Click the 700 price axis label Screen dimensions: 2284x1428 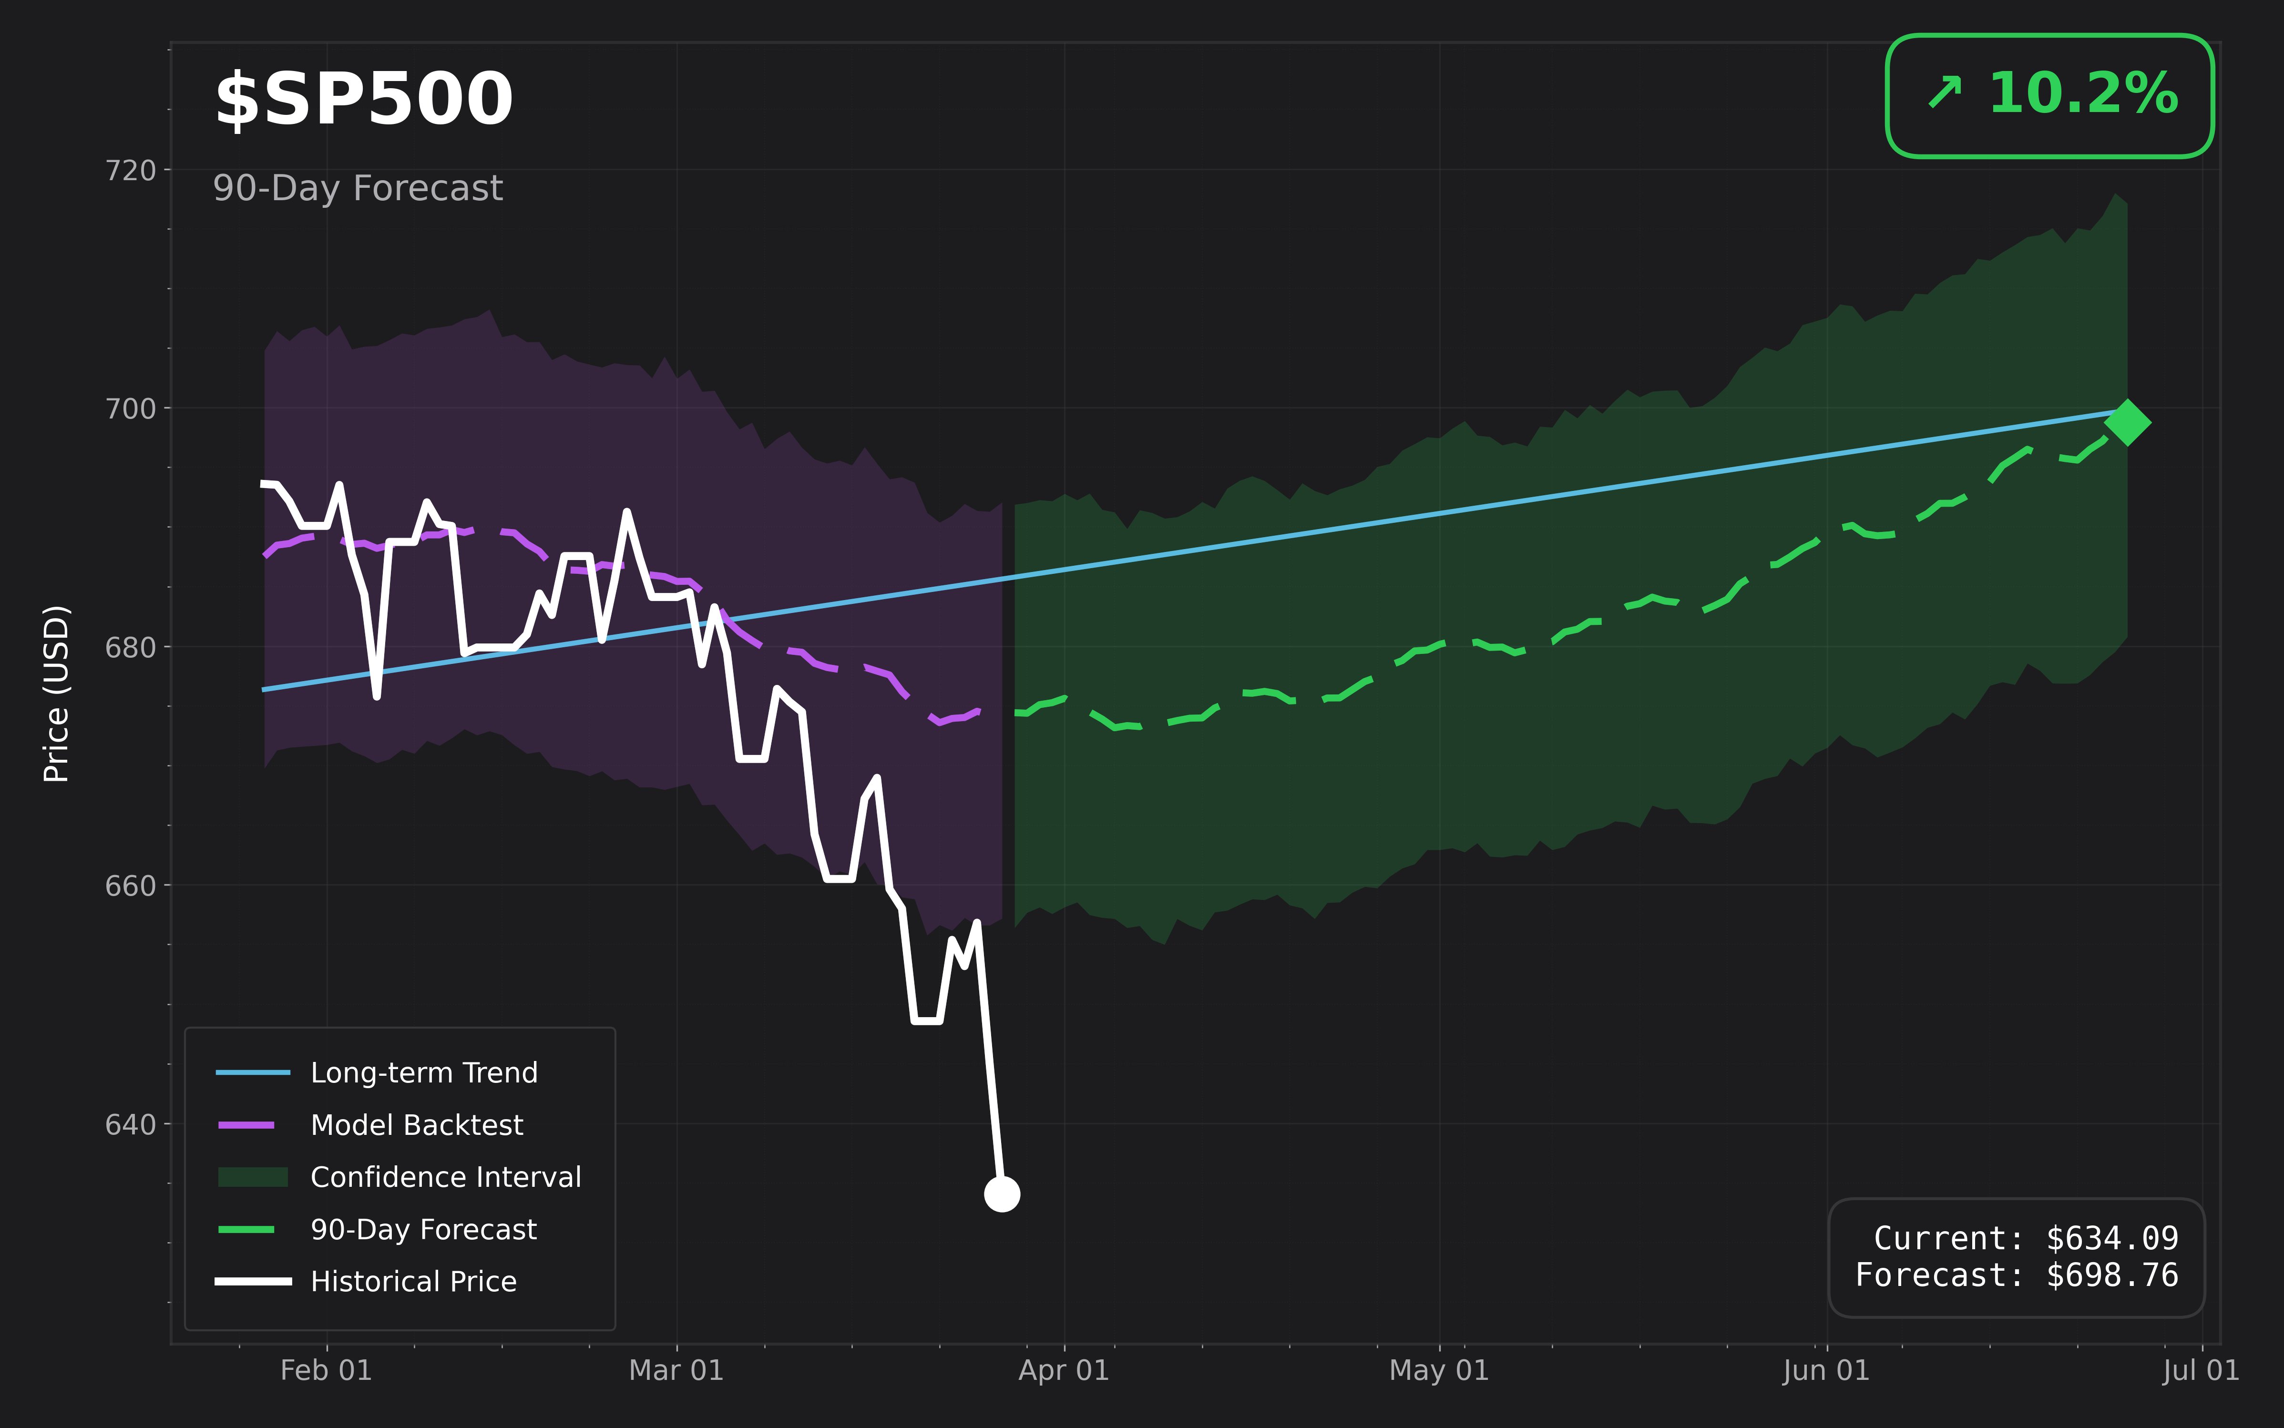click(130, 409)
